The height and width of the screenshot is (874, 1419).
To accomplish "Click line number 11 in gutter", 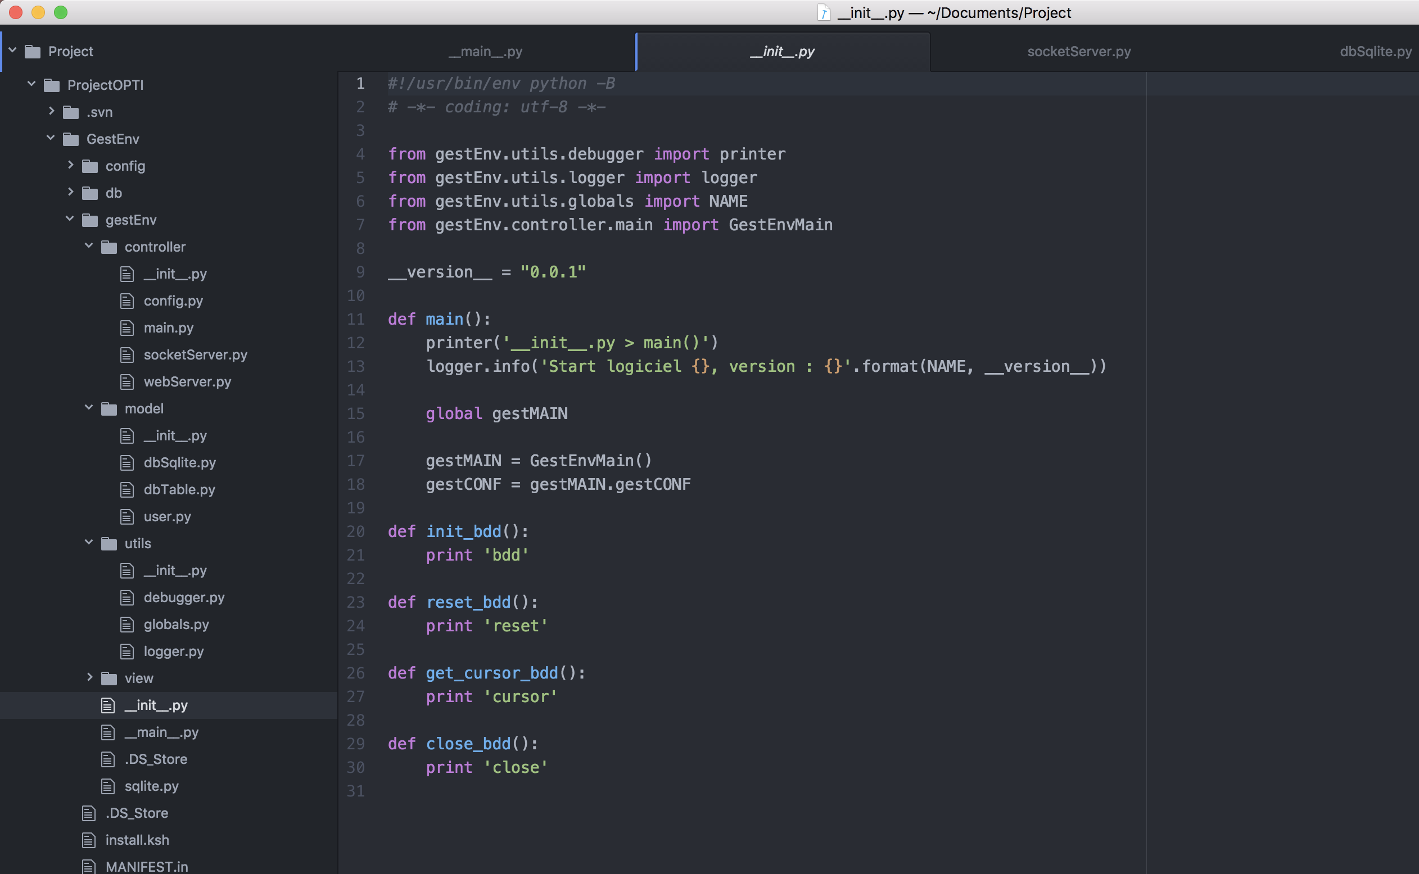I will pyautogui.click(x=356, y=319).
